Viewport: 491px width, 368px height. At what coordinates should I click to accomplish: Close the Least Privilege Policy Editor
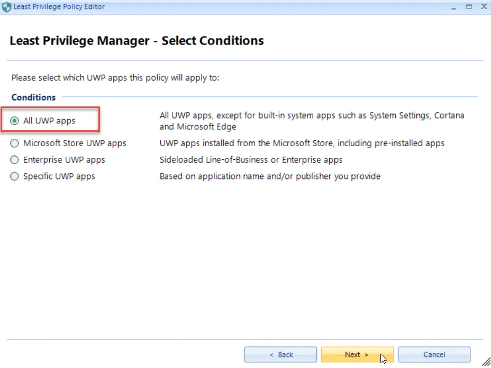pyautogui.click(x=483, y=6)
